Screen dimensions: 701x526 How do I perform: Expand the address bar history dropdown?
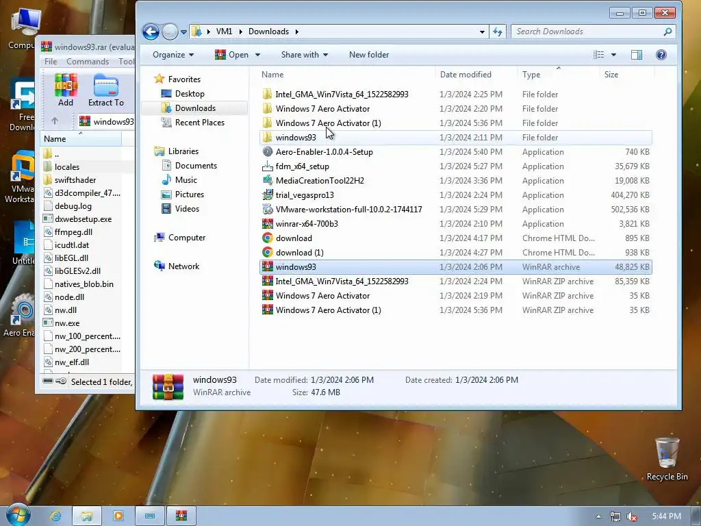pos(482,32)
